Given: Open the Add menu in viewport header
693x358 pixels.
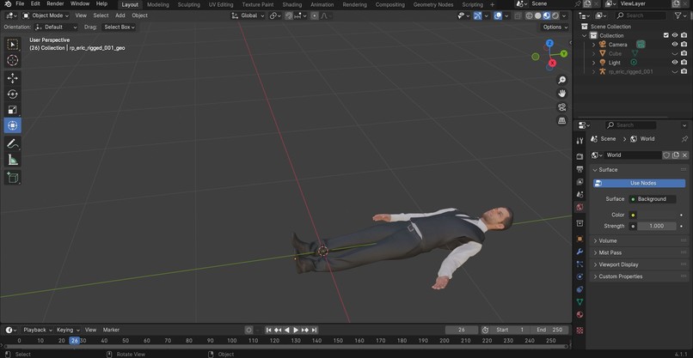Looking at the screenshot, I should [x=120, y=15].
